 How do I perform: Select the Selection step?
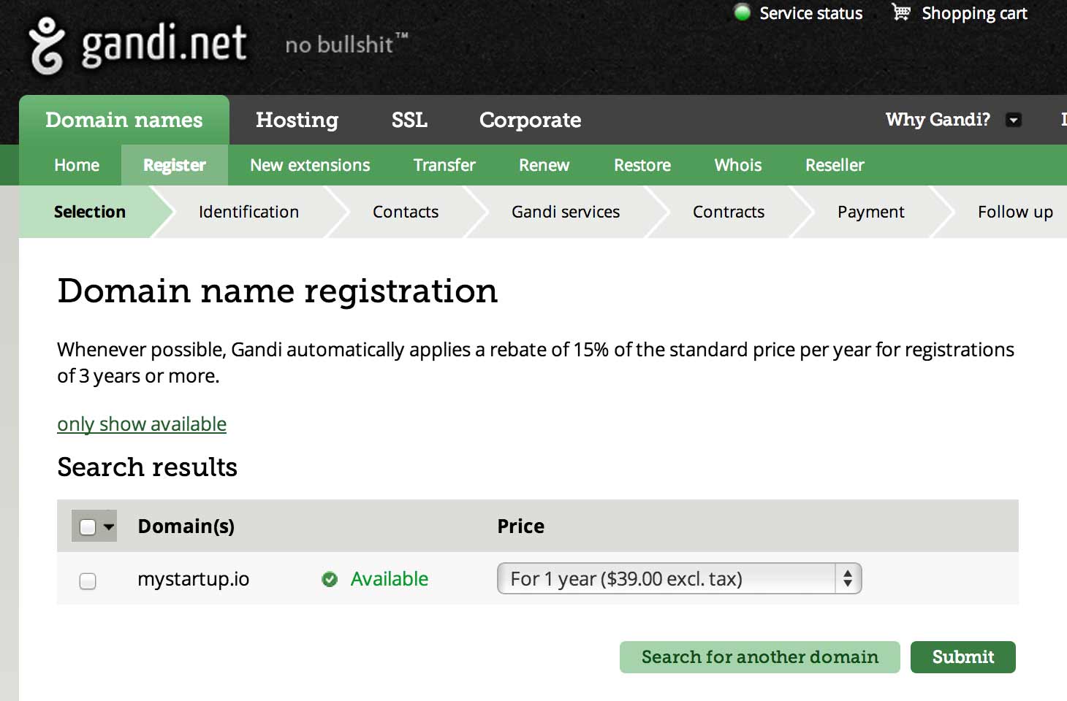pos(90,212)
